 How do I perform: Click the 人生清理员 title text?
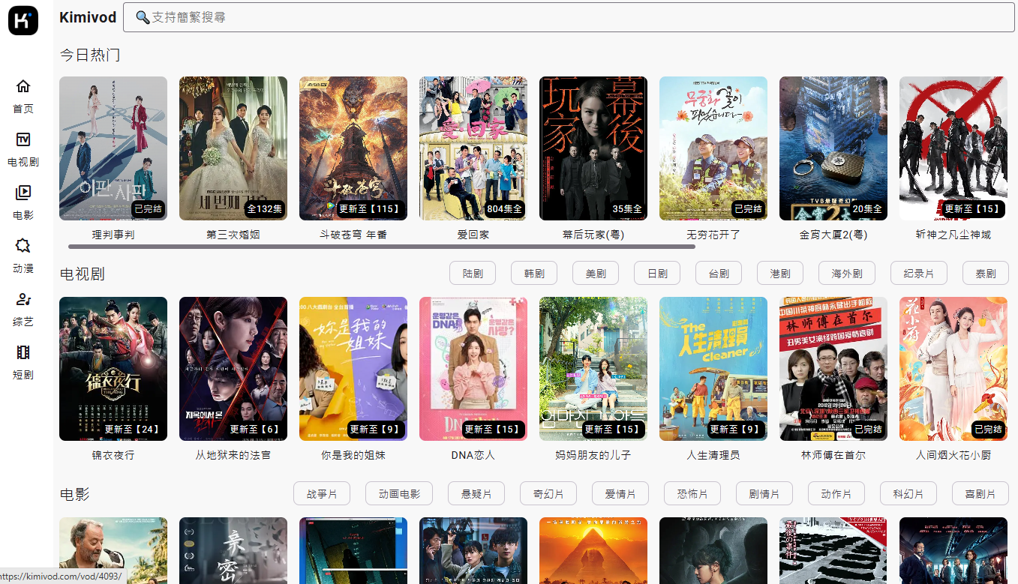[713, 455]
